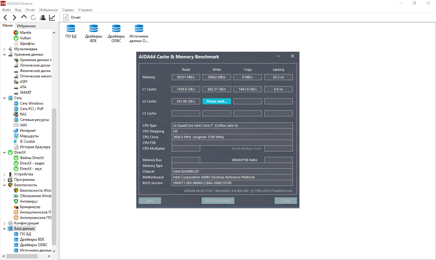Open the user/favorites person icon in toolbar
This screenshot has height=260, width=436.
point(43,18)
